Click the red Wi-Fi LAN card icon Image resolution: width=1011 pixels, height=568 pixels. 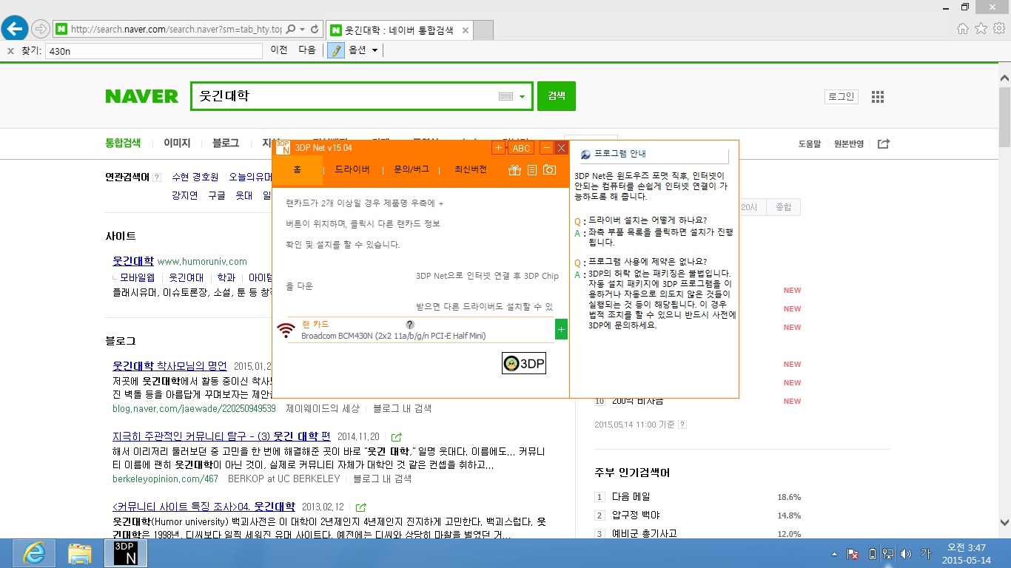(x=286, y=330)
